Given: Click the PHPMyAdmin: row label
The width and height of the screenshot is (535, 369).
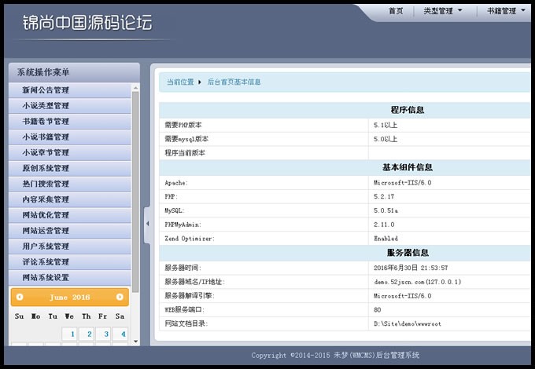Looking at the screenshot, I should (x=183, y=225).
